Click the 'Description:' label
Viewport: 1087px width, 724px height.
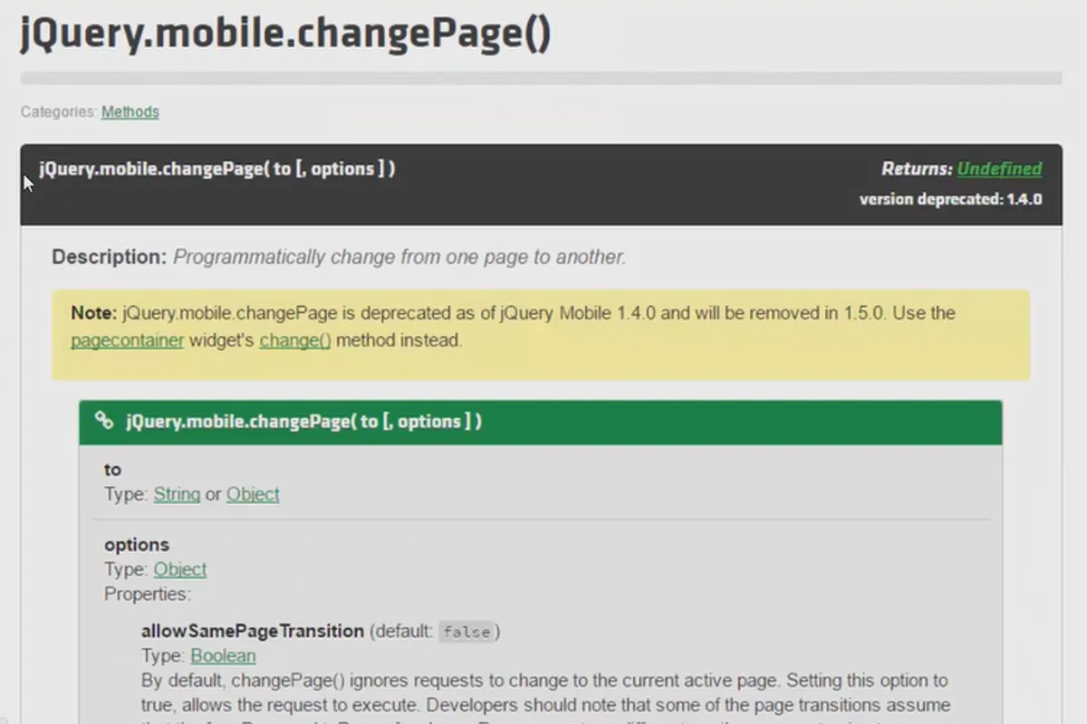click(x=110, y=257)
